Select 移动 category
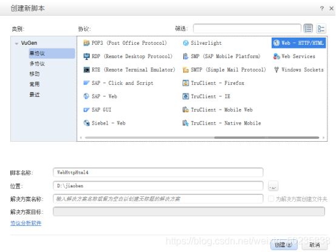This screenshot has width=336, height=252. 35,74
